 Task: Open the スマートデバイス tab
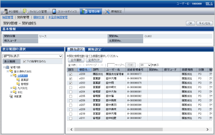[64, 11]
